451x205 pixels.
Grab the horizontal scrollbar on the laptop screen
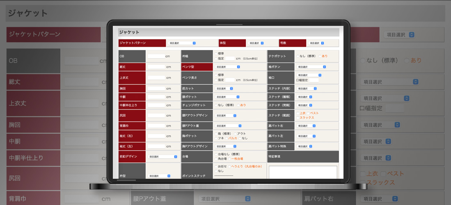(x=126, y=180)
